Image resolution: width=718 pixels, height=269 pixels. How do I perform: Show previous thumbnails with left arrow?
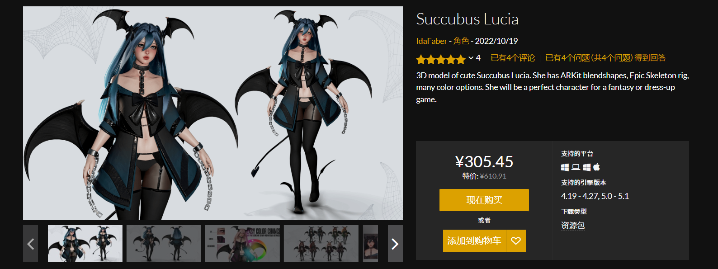click(31, 244)
